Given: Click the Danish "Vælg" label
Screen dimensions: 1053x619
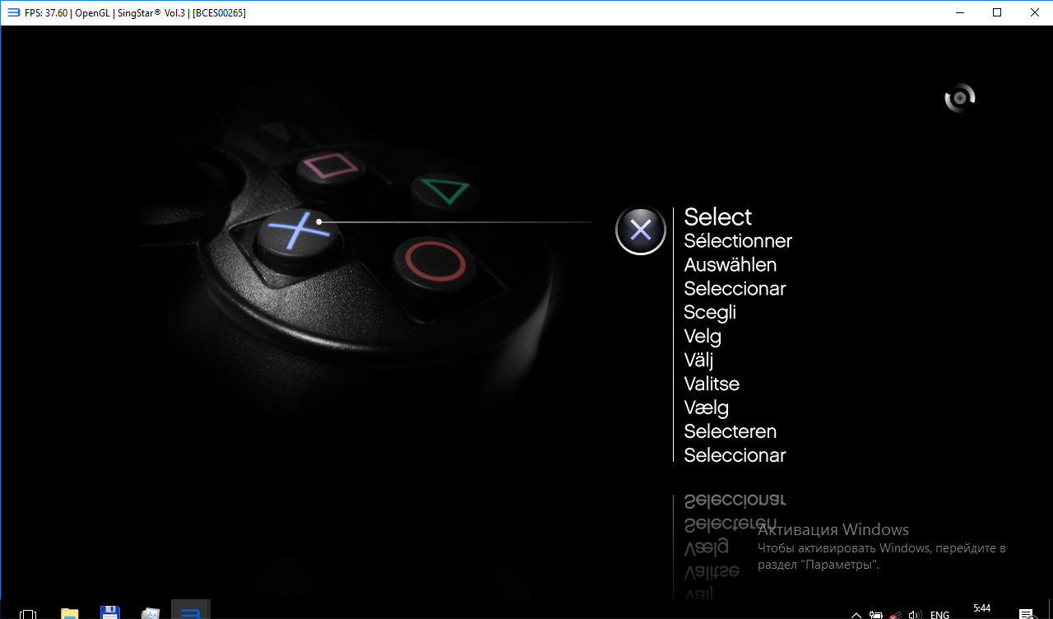Looking at the screenshot, I should [707, 408].
